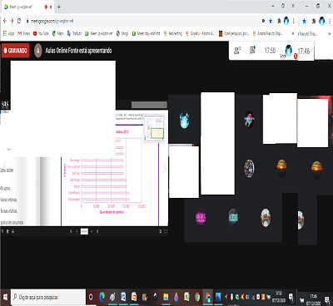Toggle fullscreen in the presented viewer

click(x=166, y=231)
